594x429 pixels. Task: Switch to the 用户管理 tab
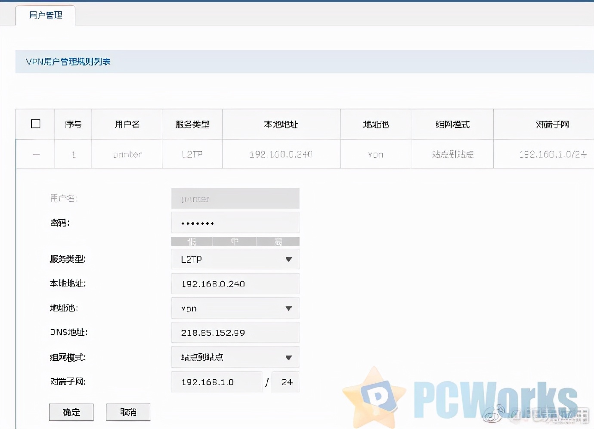pos(45,15)
